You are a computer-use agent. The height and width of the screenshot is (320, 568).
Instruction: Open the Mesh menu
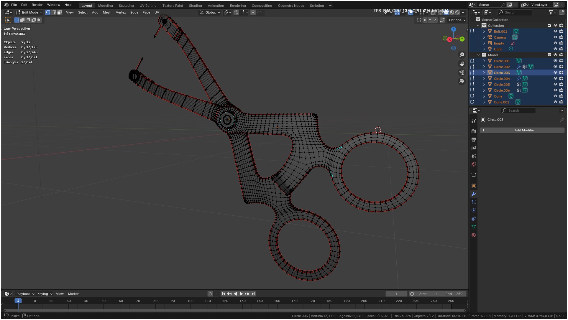pyautogui.click(x=107, y=12)
